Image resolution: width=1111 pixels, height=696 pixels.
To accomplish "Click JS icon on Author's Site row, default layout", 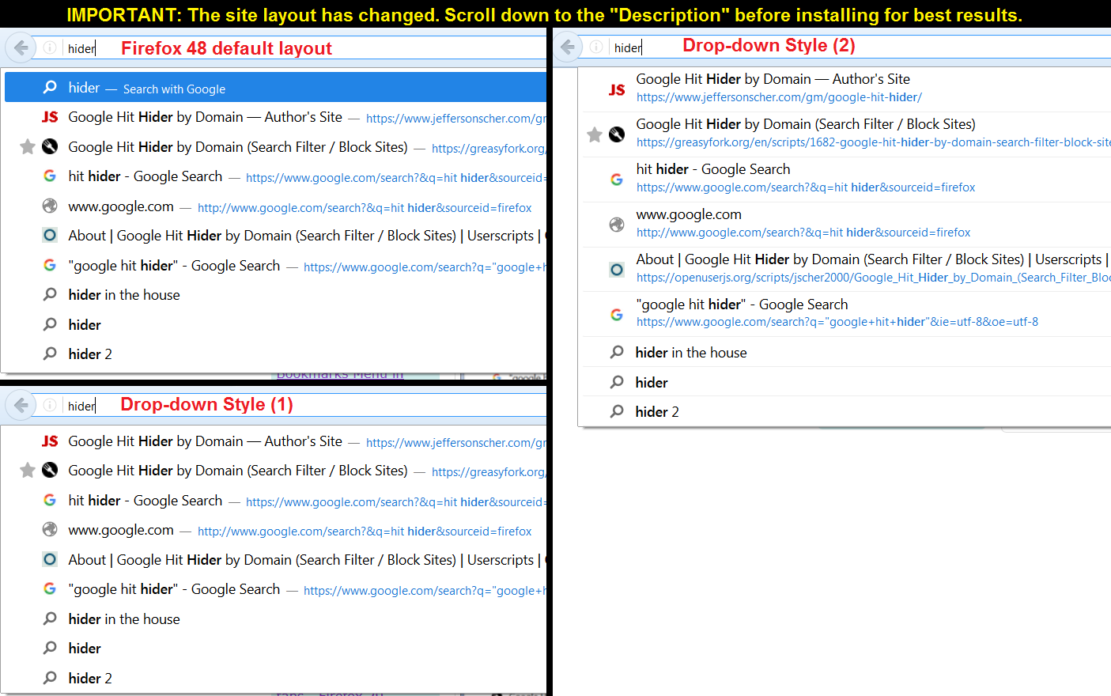I will pyautogui.click(x=50, y=117).
